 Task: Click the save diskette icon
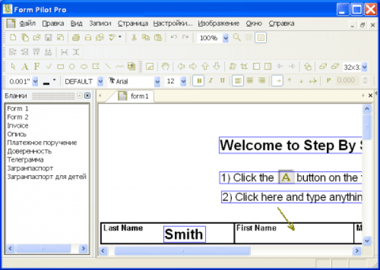point(49,38)
